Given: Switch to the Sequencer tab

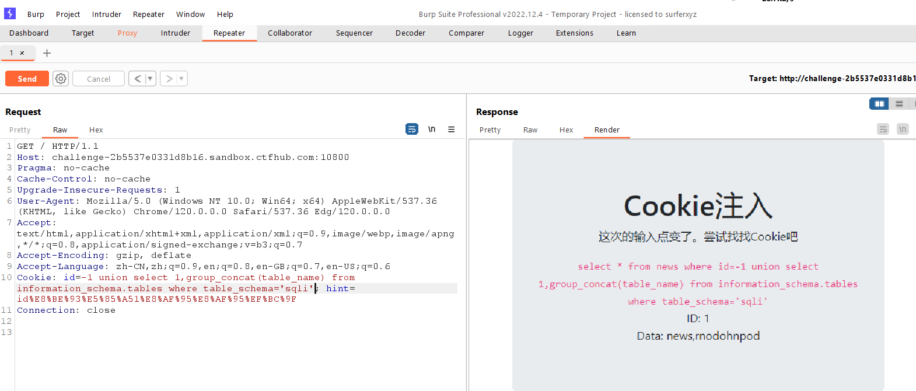Looking at the screenshot, I should (354, 33).
